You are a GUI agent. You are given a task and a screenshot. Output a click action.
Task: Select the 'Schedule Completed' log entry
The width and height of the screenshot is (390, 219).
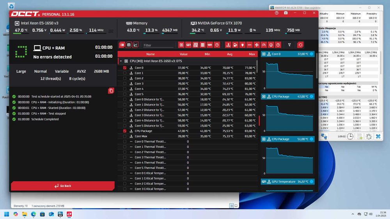[45, 119]
